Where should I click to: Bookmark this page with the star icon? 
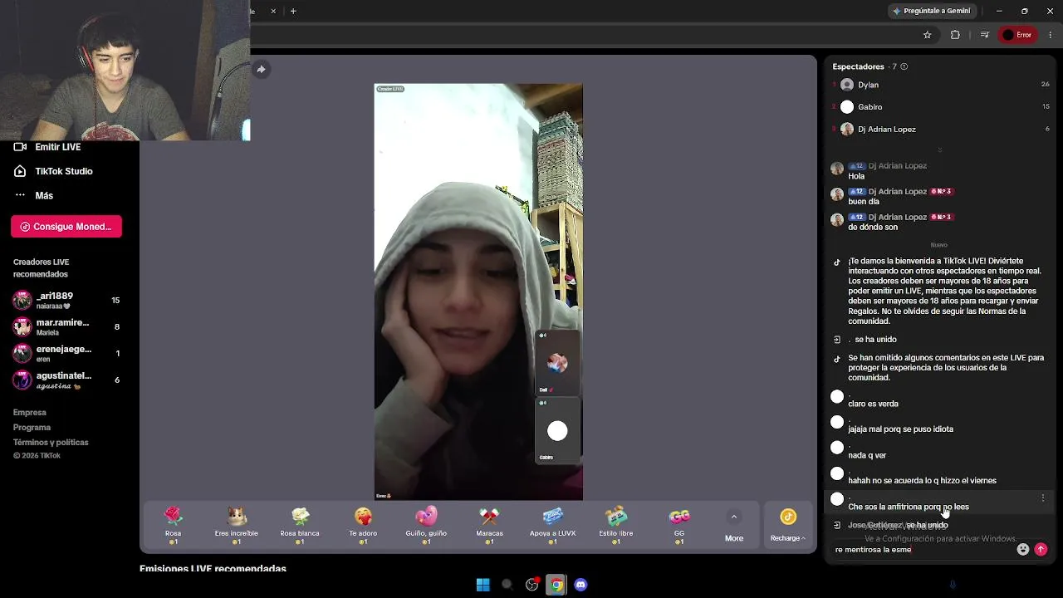[x=928, y=35]
